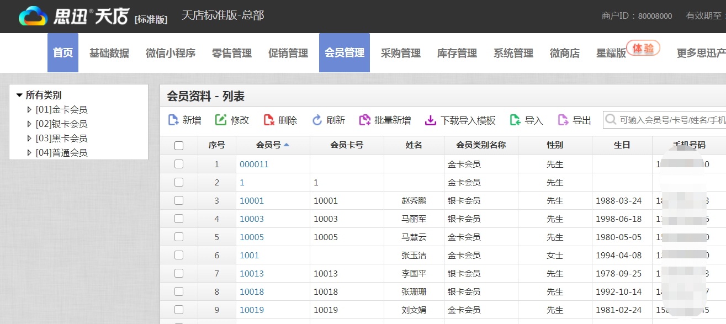Expand the [03]黑卡会员 tree node
This screenshot has height=324, width=726.
[x=30, y=139]
